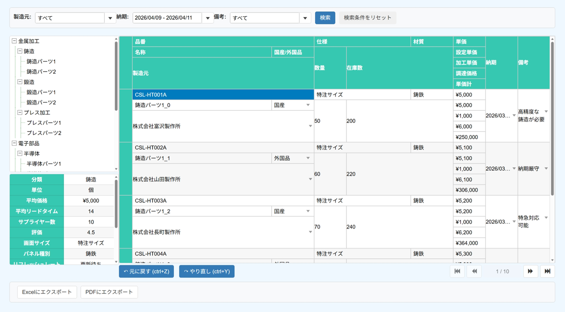The height and width of the screenshot is (312, 565).
Task: Jump to the last page
Action: tap(548, 271)
